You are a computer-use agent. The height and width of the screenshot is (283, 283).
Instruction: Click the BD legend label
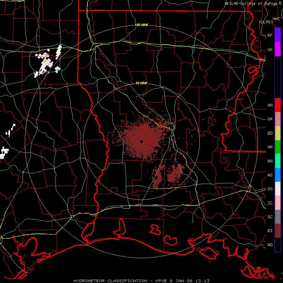[x=270, y=133]
